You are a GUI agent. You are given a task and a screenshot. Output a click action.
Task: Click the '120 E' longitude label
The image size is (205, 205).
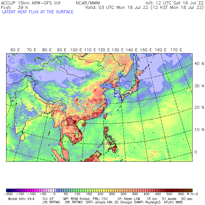tap(104, 50)
